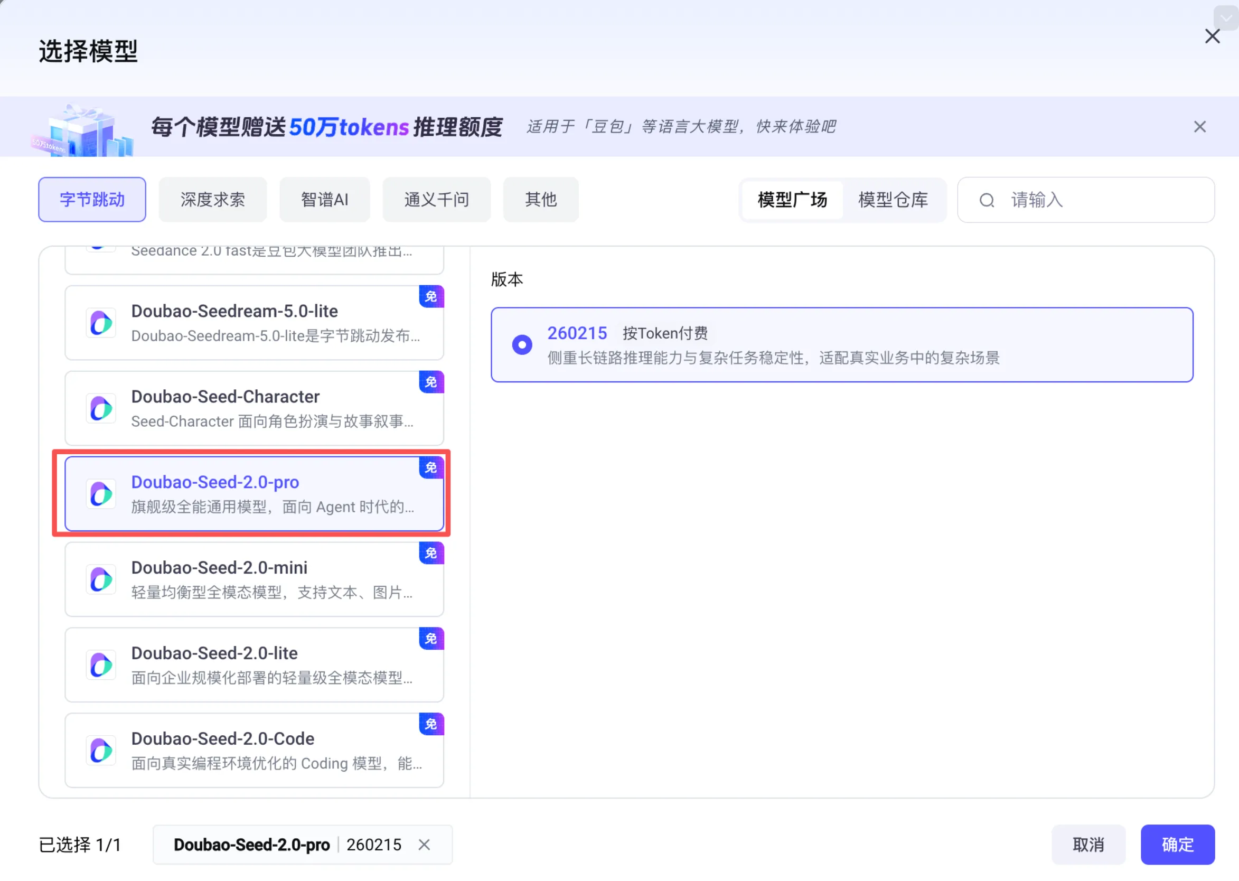Switch to the 通义千问 provider tab
This screenshot has width=1239, height=881.
pos(437,200)
